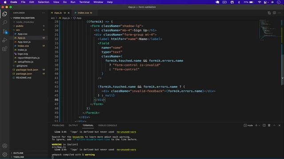Open the Explorer view in activity bar
Image resolution: width=284 pixels, height=159 pixels.
point(5,14)
